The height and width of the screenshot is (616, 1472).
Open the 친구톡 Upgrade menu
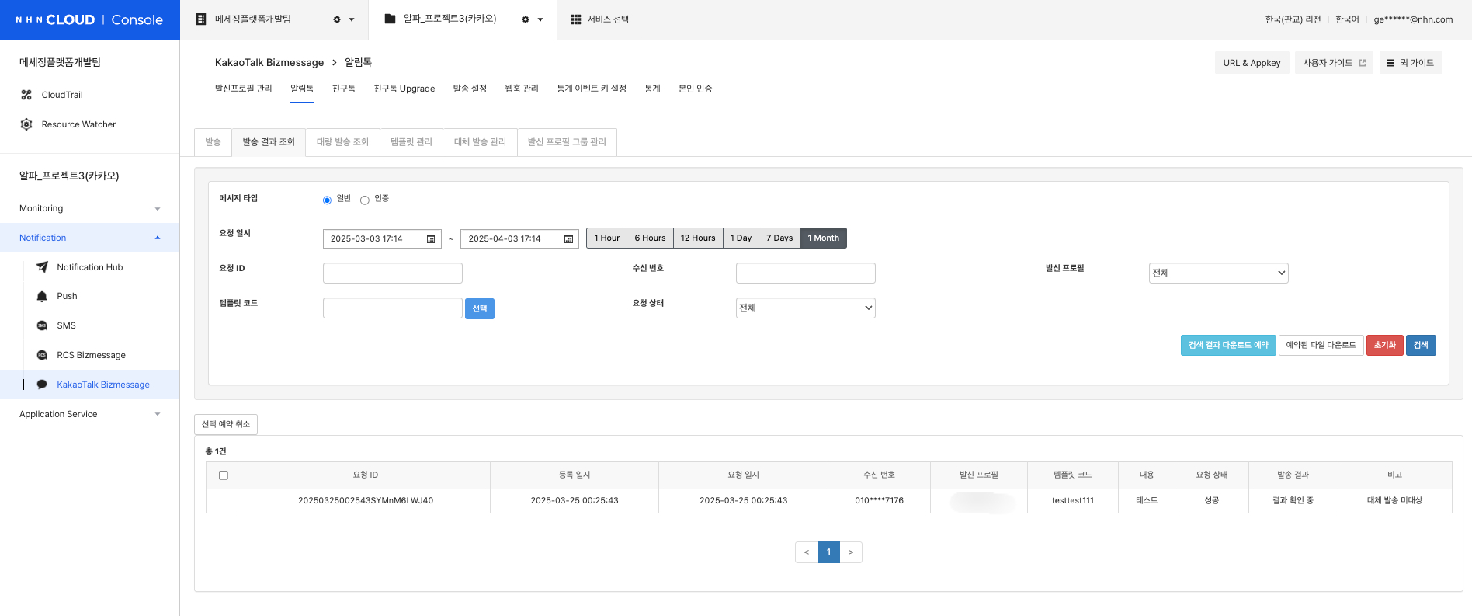(x=404, y=89)
